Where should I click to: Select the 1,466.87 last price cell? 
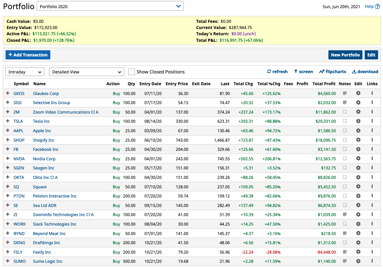(222, 140)
